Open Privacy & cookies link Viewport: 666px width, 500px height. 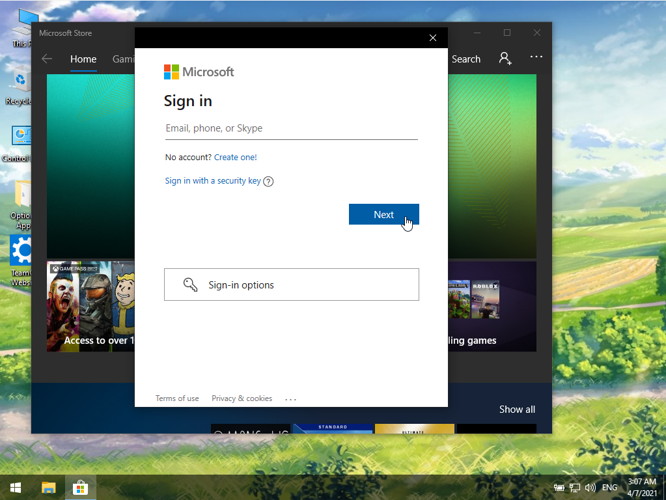pos(242,398)
